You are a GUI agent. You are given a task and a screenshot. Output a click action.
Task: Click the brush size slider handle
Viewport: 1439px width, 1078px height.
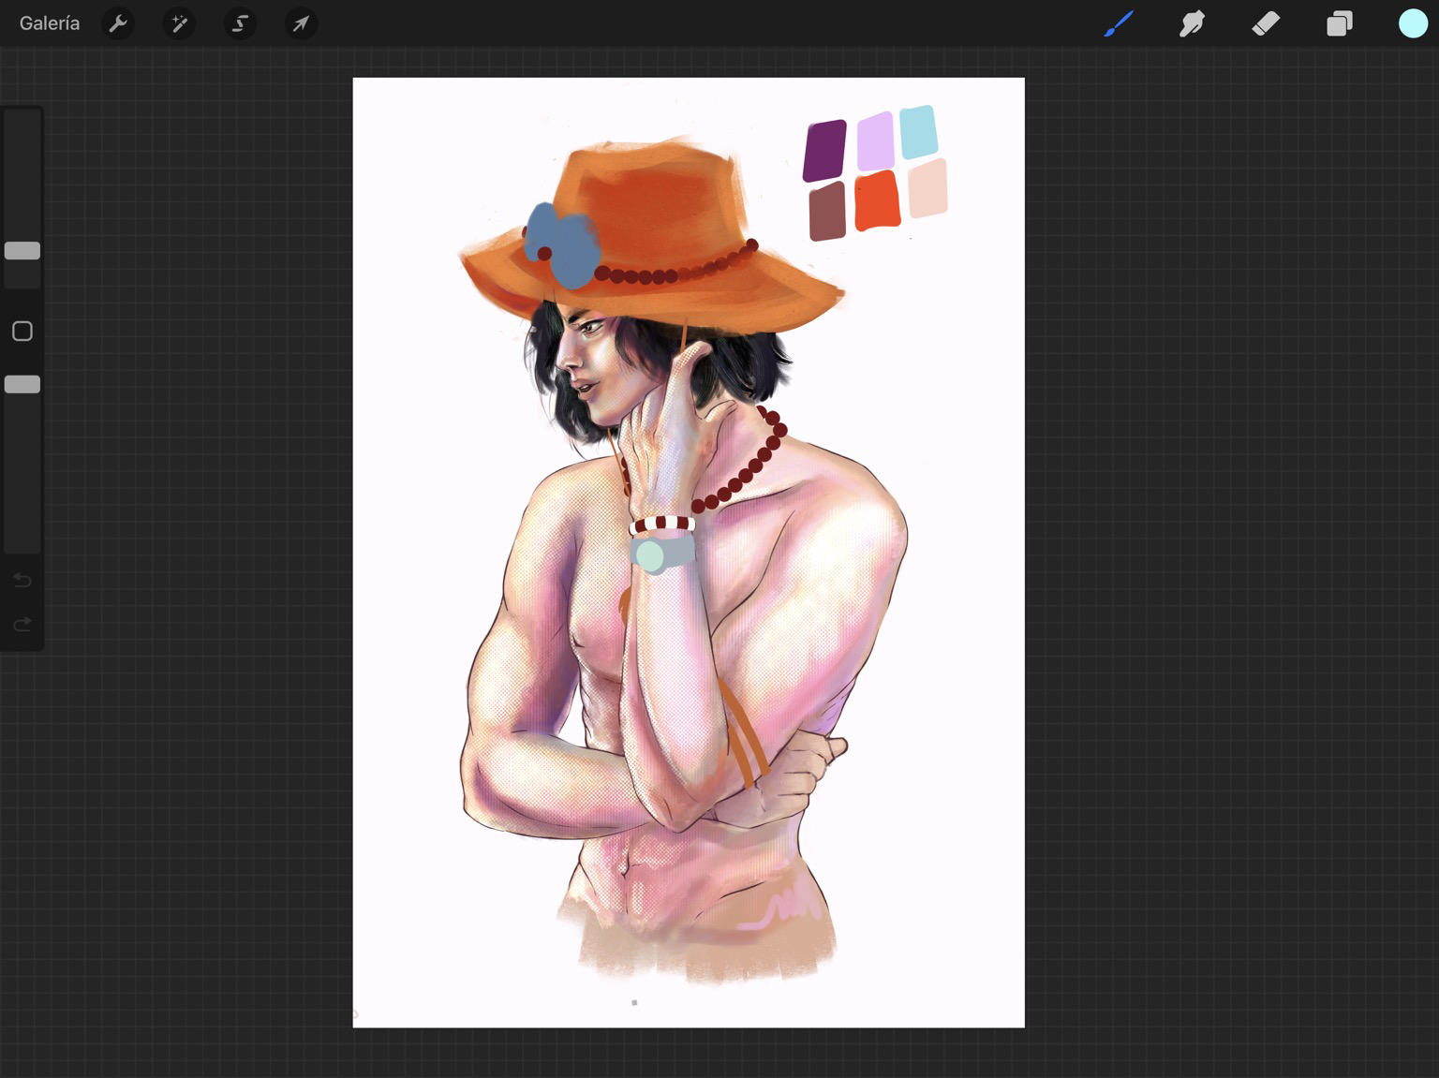22,250
